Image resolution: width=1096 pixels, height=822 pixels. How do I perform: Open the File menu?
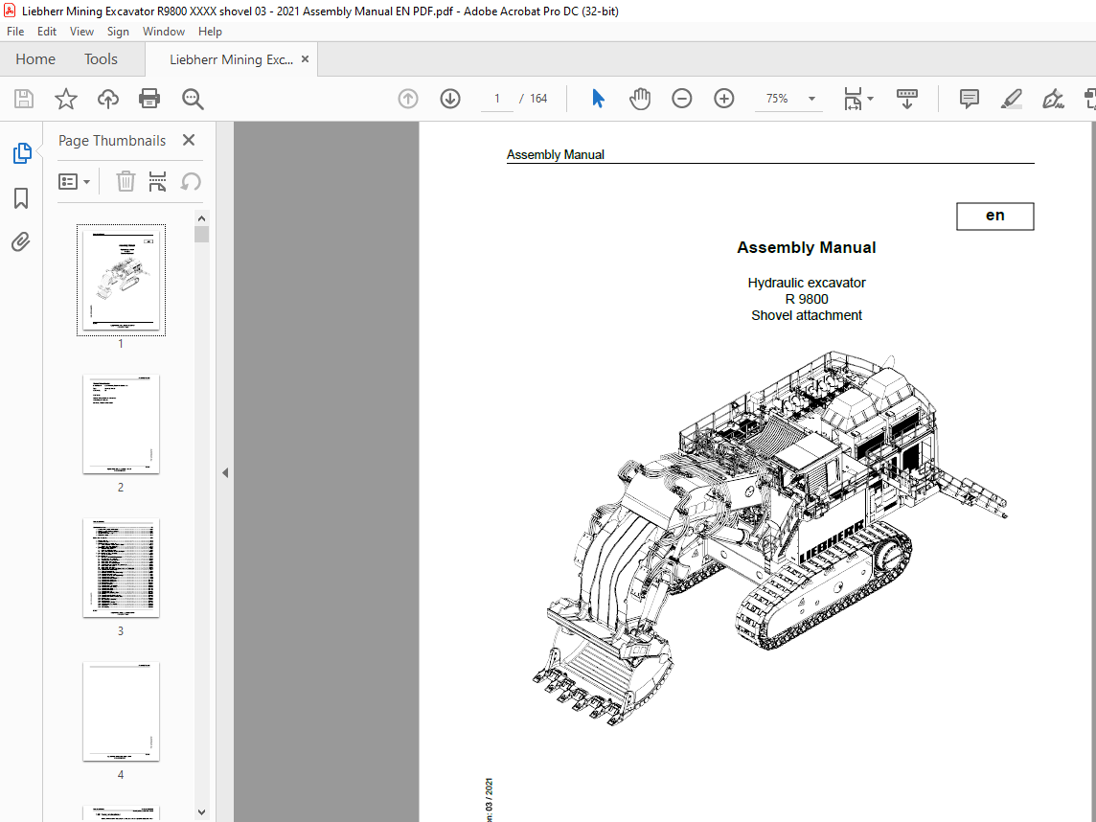[x=15, y=32]
